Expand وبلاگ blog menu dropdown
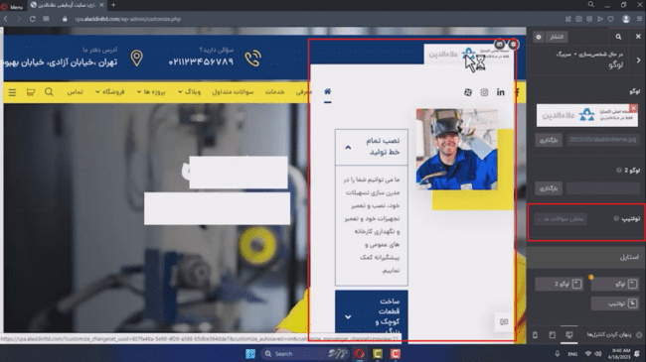 point(190,92)
